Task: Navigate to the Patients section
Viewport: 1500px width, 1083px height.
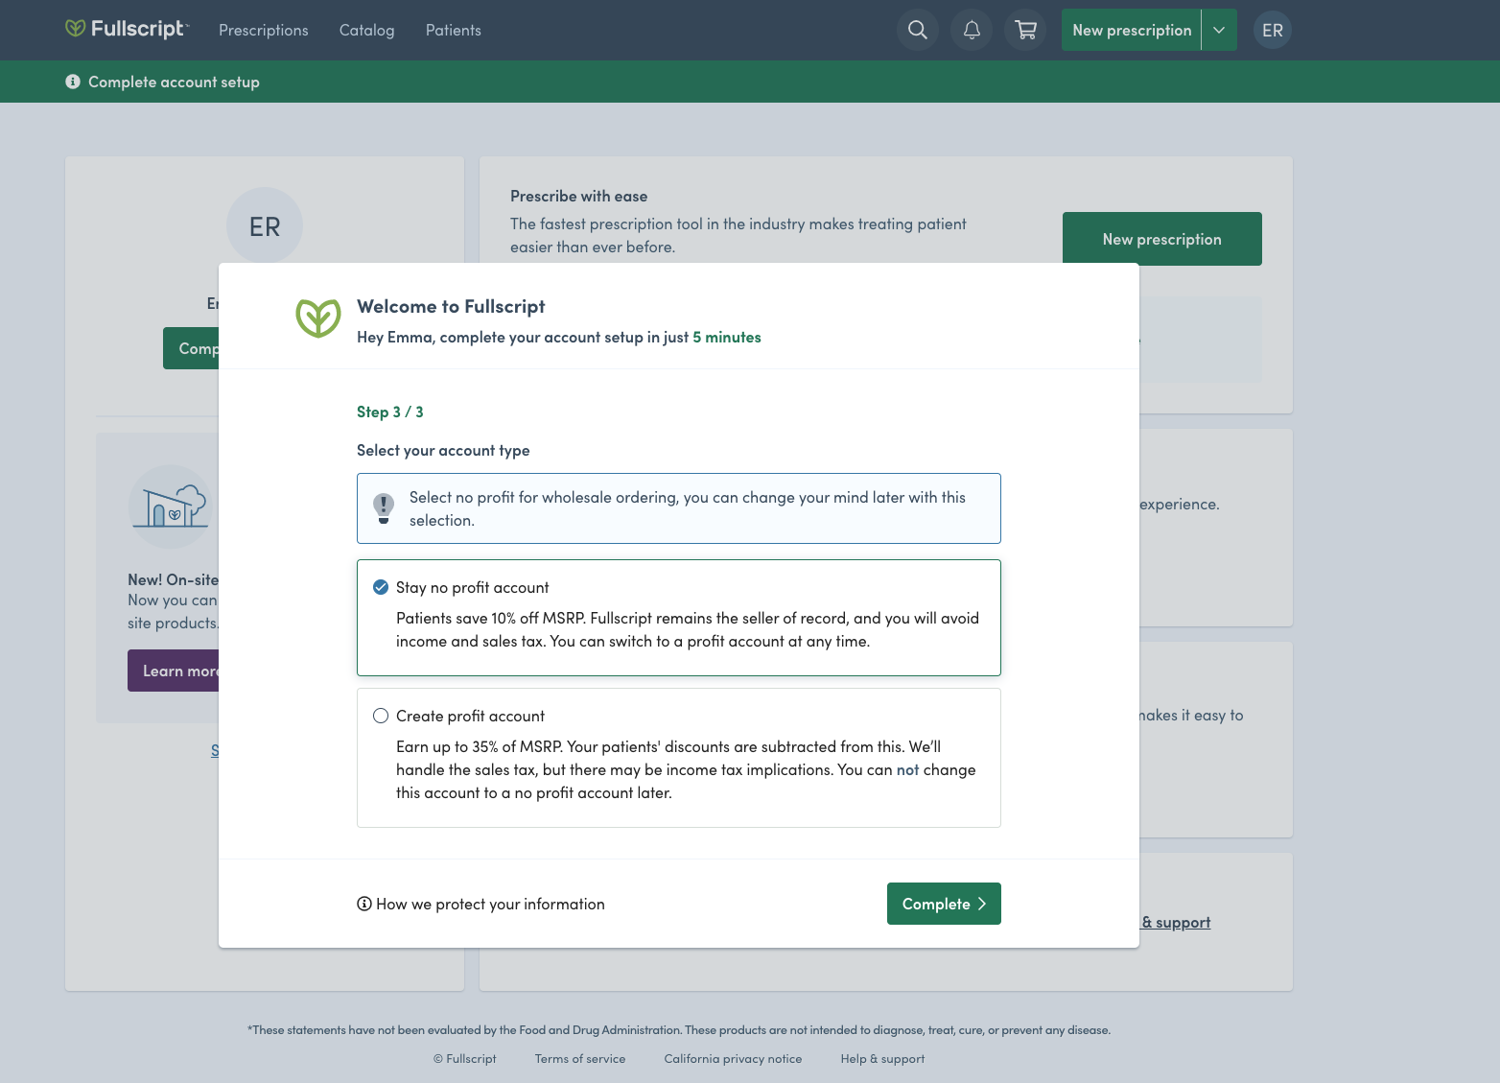Action: [453, 30]
